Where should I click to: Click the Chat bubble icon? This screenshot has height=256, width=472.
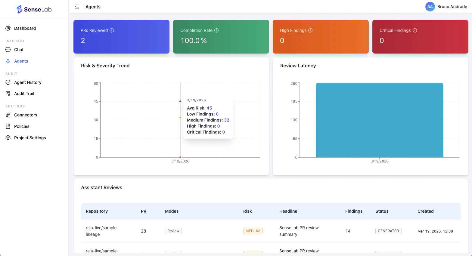click(x=8, y=50)
